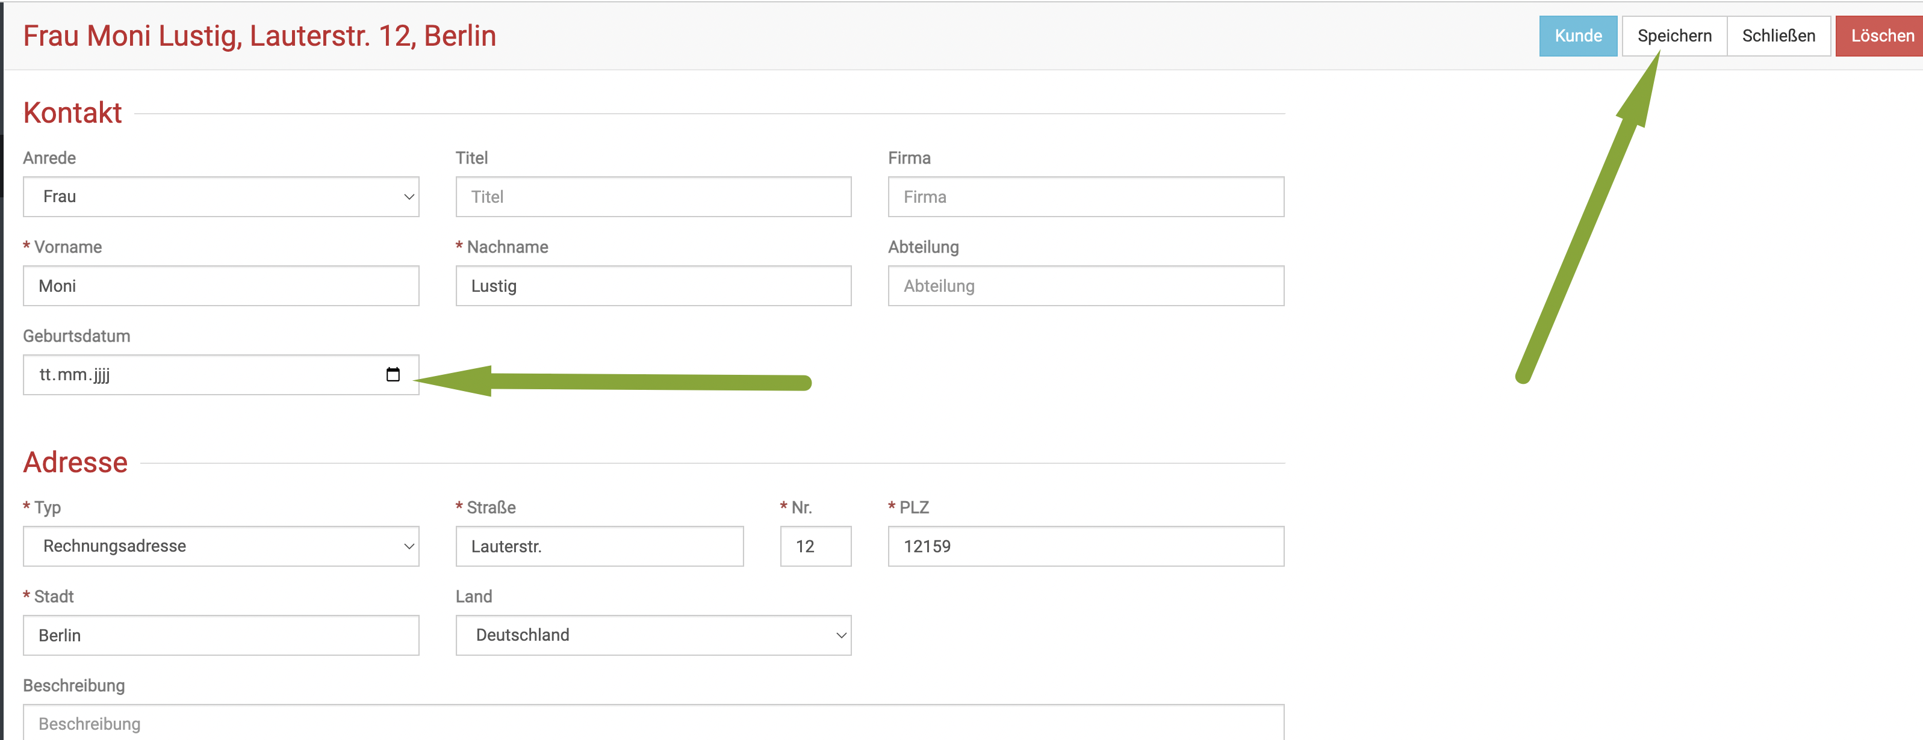Screen dimensions: 1923x740
Task: Save the contact with Speichern
Action: coord(1674,36)
